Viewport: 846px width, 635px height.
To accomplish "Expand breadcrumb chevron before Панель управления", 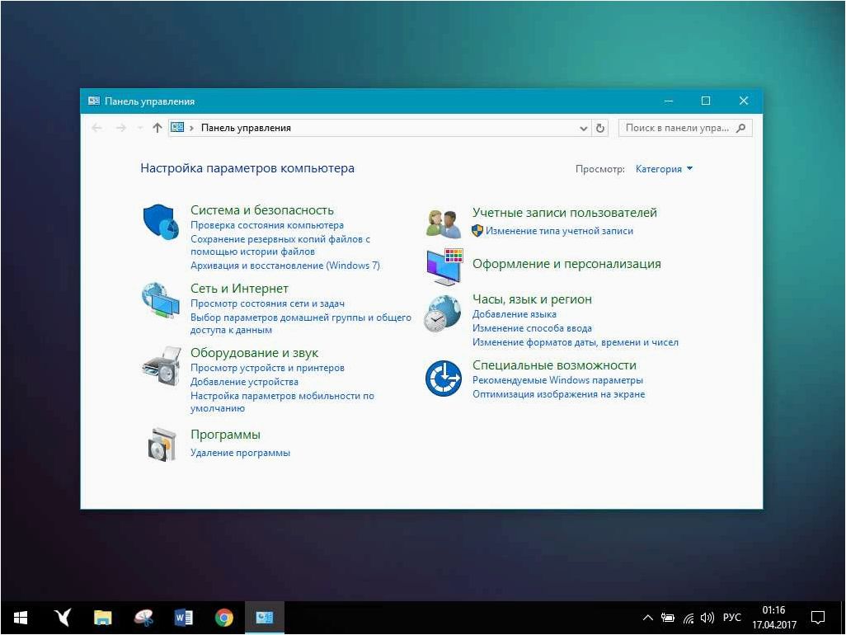I will point(191,129).
